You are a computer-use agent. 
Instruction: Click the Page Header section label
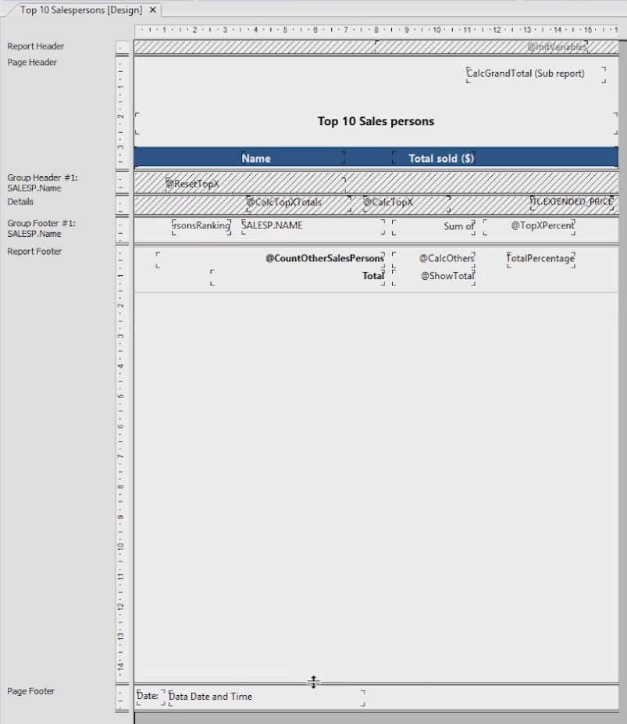[32, 63]
